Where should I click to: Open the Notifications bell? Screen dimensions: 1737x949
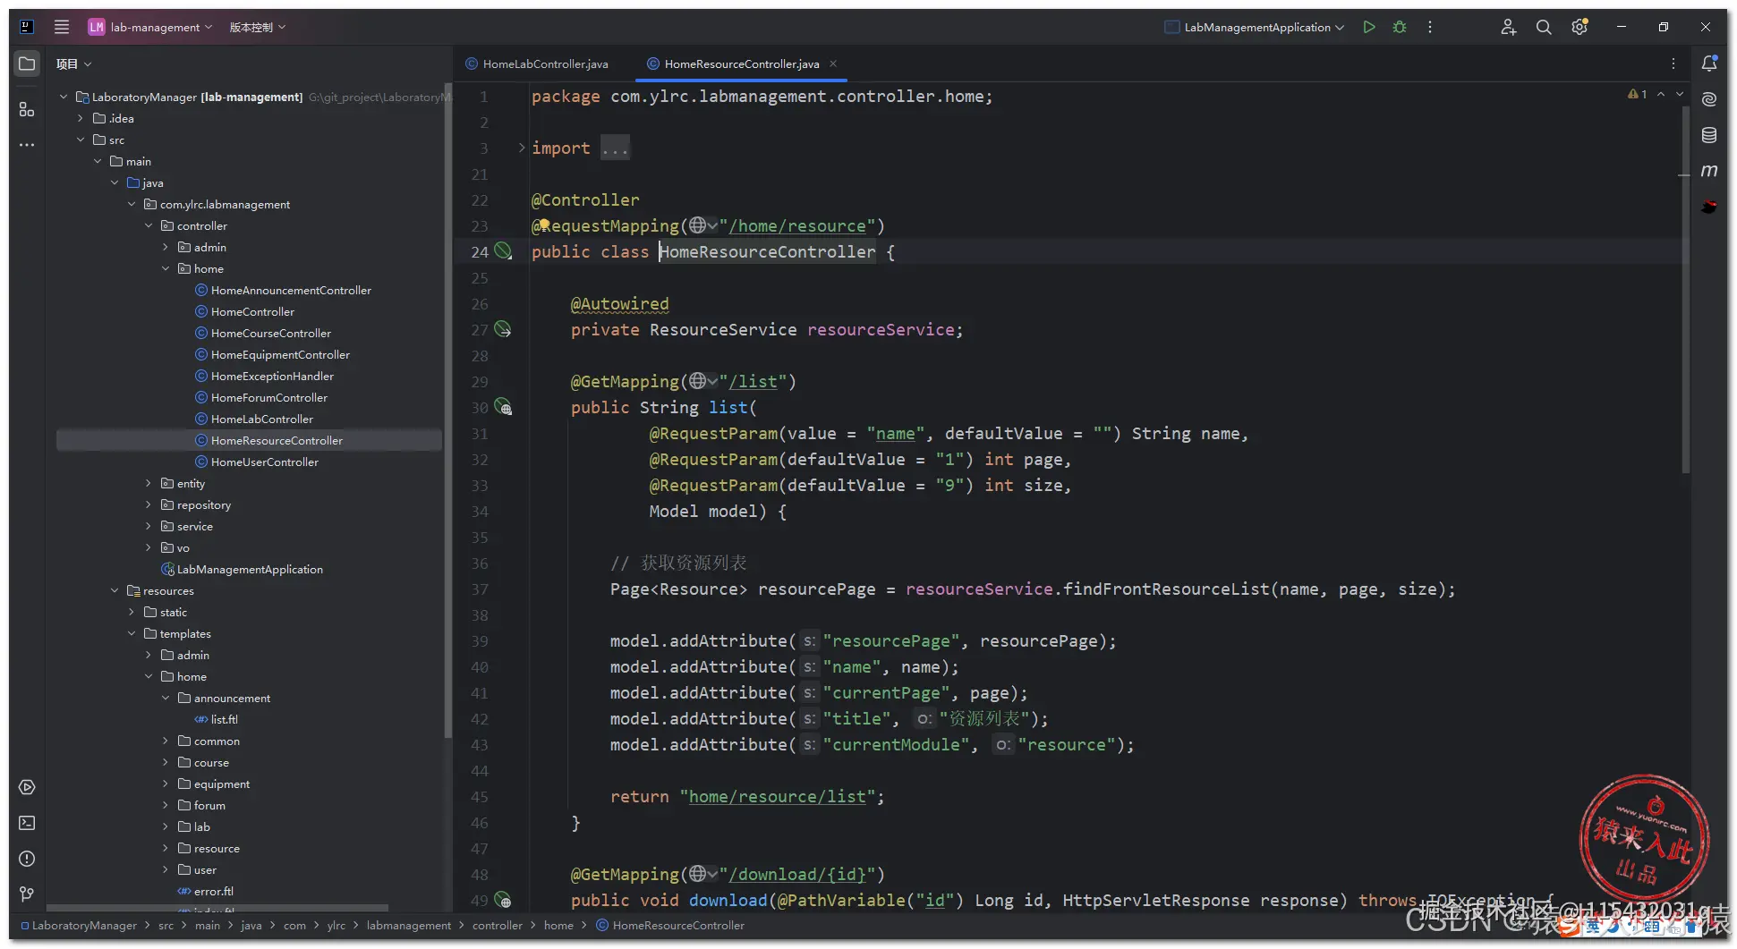(1709, 64)
